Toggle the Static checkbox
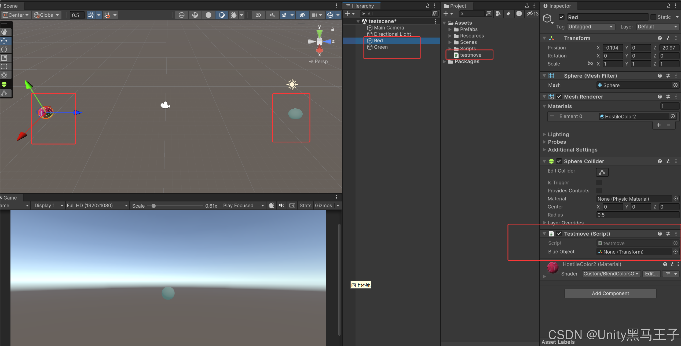 653,17
